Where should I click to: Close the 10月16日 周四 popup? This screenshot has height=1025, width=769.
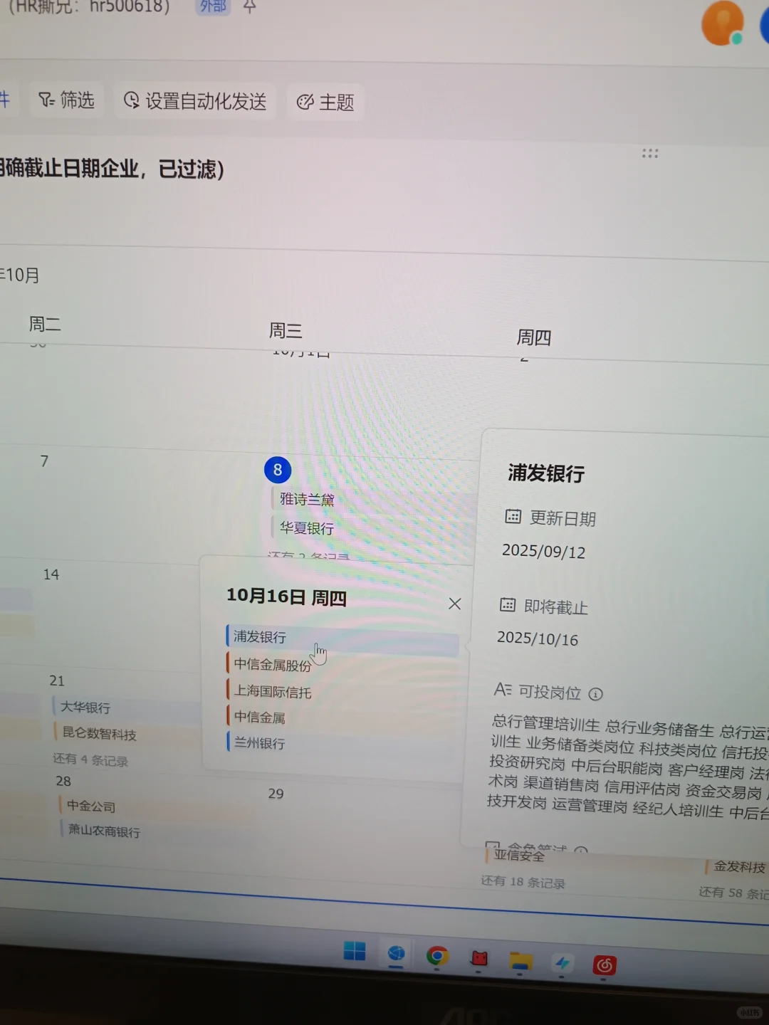click(x=455, y=604)
